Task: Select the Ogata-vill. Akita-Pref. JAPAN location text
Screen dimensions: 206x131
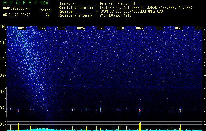Action: [x=146, y=8]
